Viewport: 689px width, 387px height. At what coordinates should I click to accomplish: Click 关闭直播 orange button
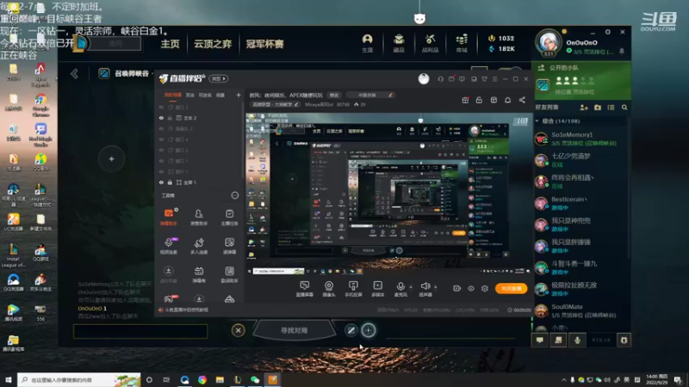pyautogui.click(x=511, y=288)
